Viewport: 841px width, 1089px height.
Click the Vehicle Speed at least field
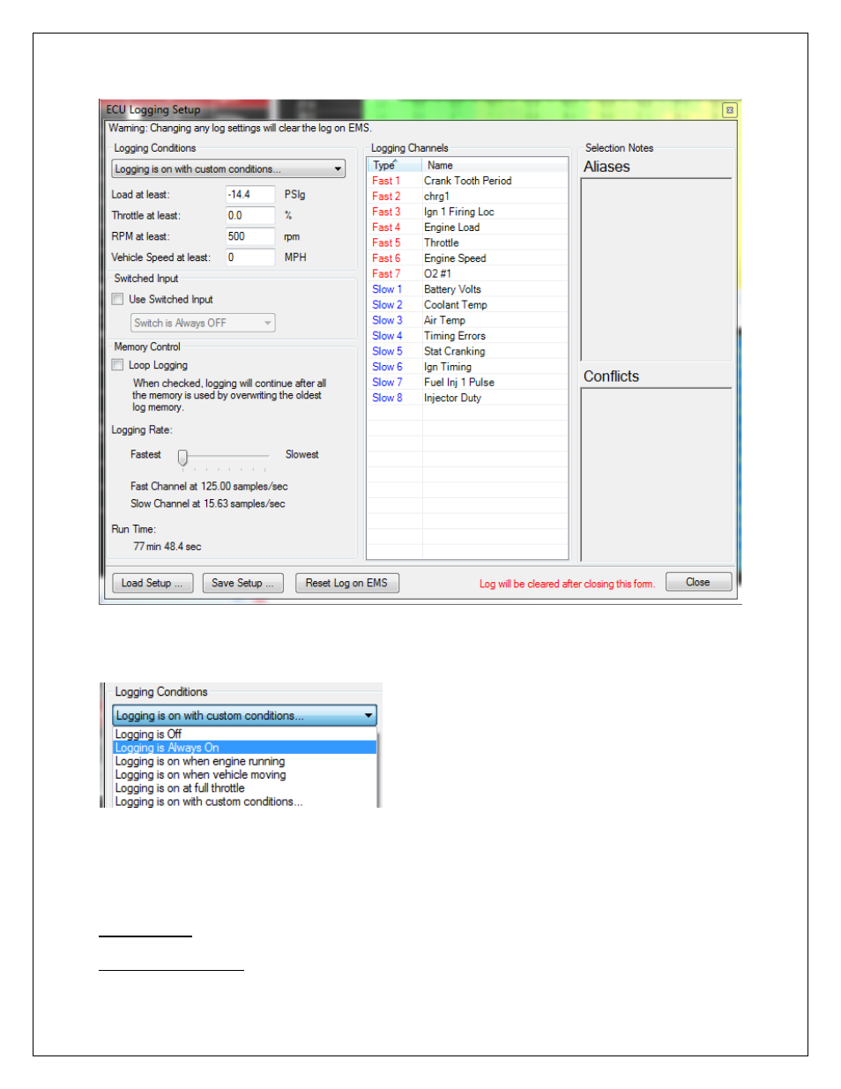pos(250,257)
